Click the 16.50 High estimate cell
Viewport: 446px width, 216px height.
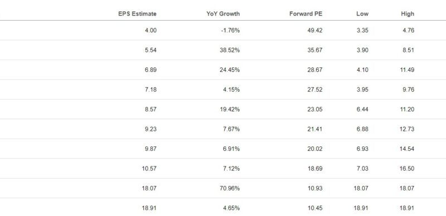pos(407,169)
